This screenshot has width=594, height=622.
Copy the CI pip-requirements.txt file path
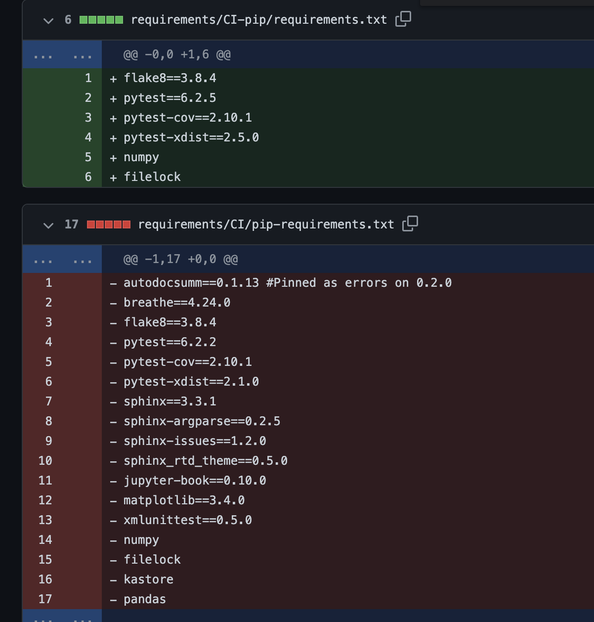coord(409,223)
